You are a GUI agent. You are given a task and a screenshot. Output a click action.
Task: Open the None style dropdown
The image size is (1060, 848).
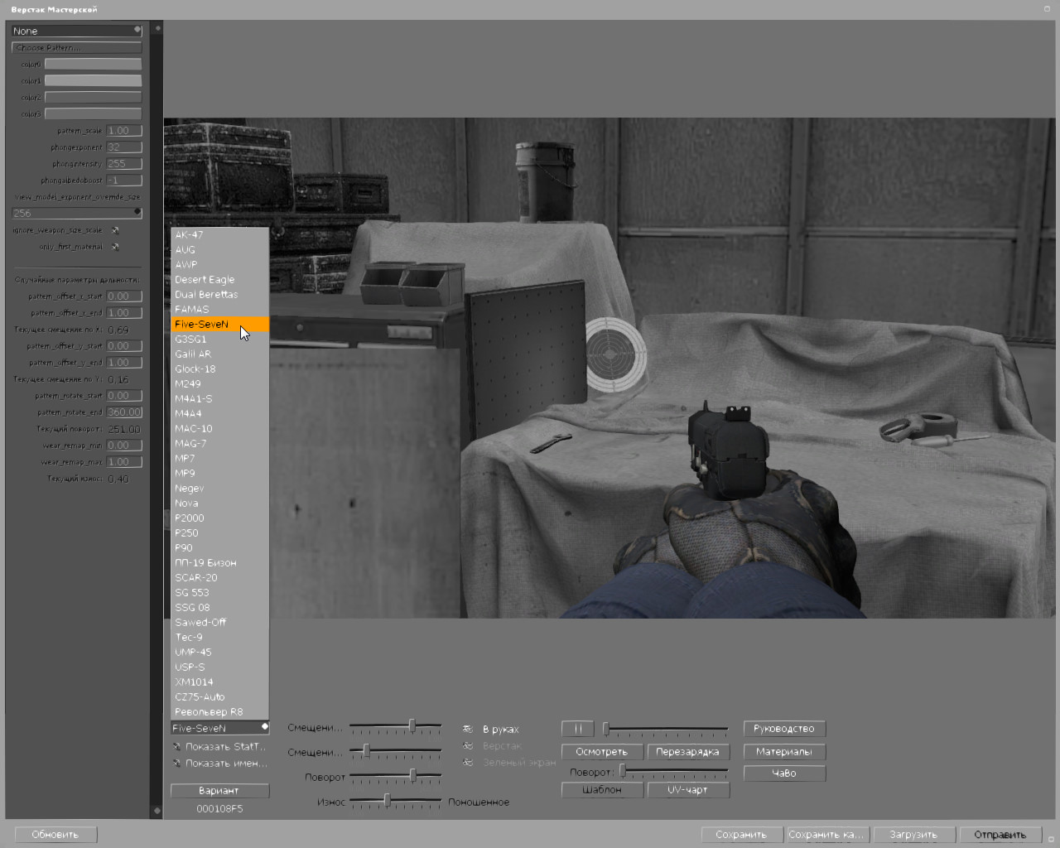click(76, 31)
